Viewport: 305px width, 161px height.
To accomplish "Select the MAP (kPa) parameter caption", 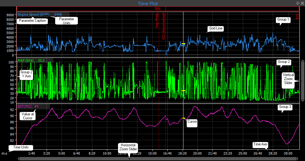I will pos(25,60).
